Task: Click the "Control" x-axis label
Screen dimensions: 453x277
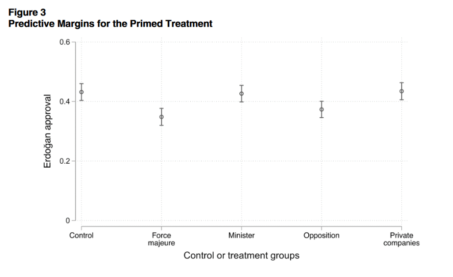Action: pos(81,235)
